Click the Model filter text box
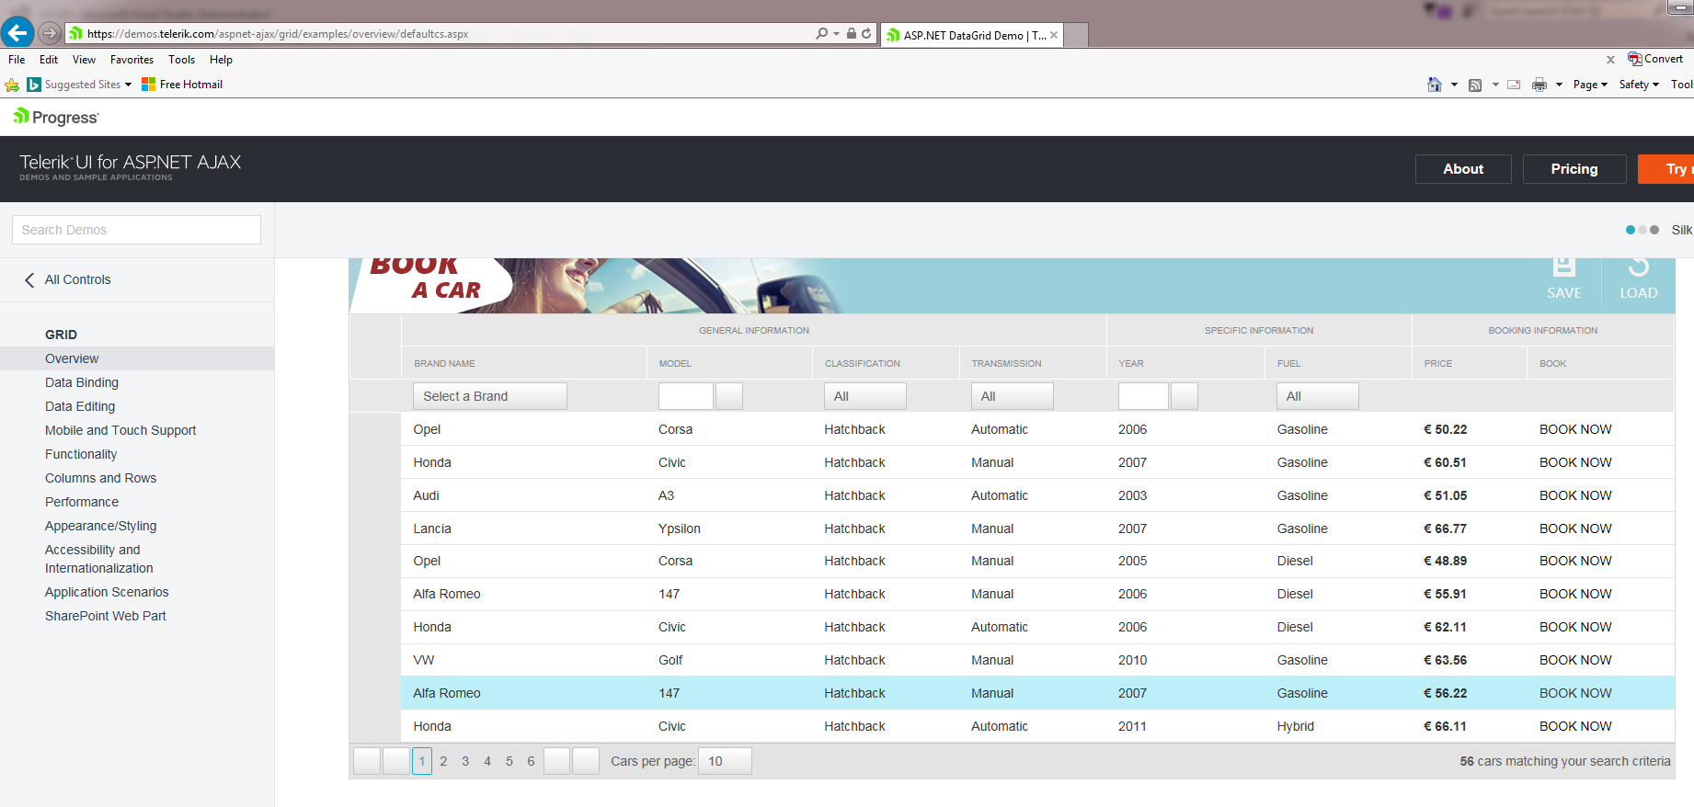1694x807 pixels. [x=686, y=396]
